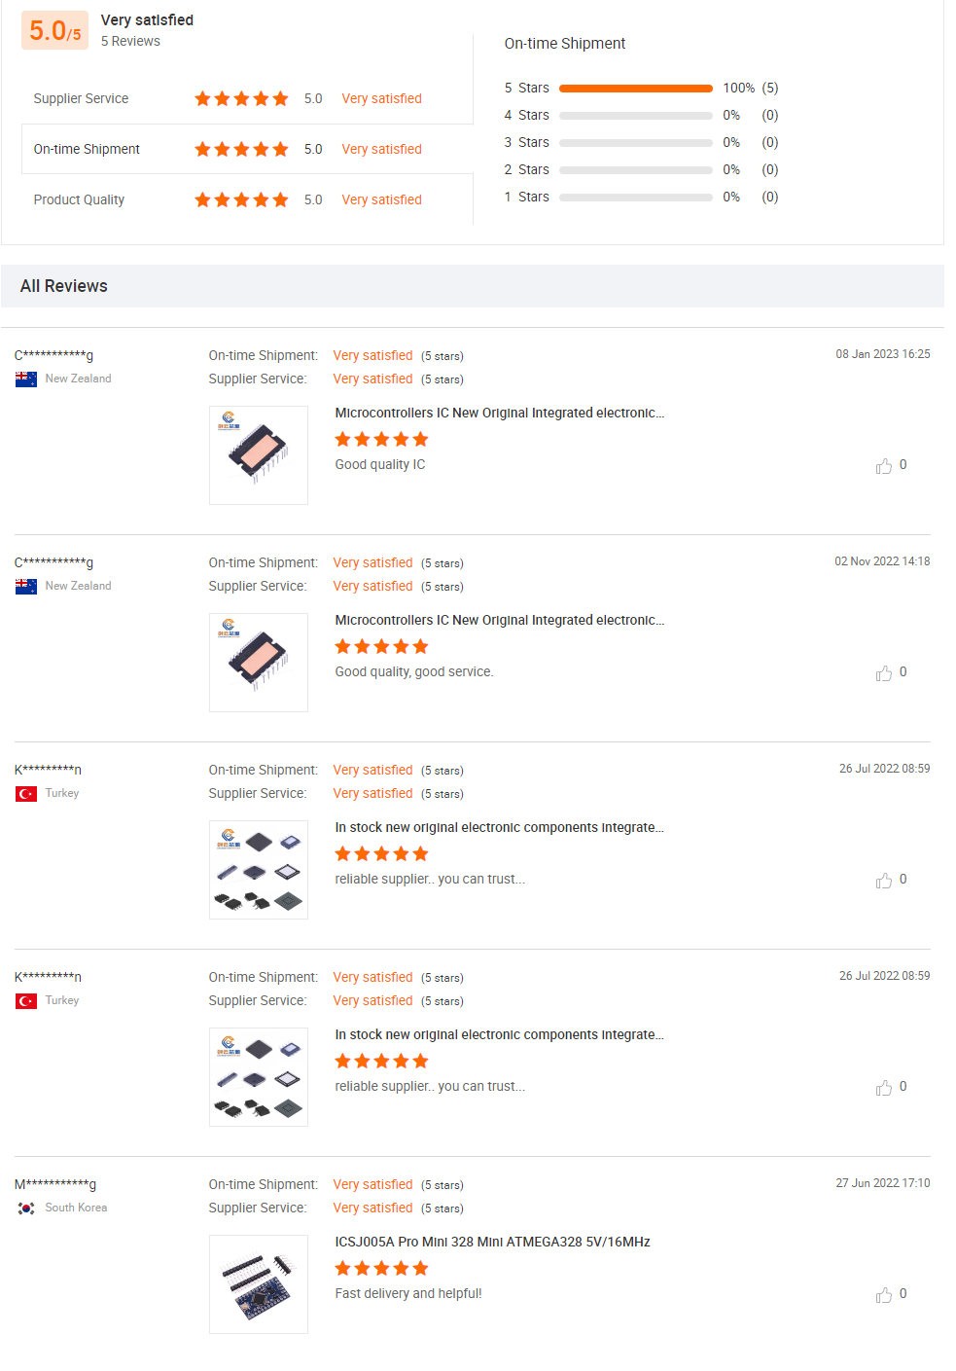The image size is (956, 1371).
Task: Open the first Microcontrollers IC product link
Action: tap(499, 414)
